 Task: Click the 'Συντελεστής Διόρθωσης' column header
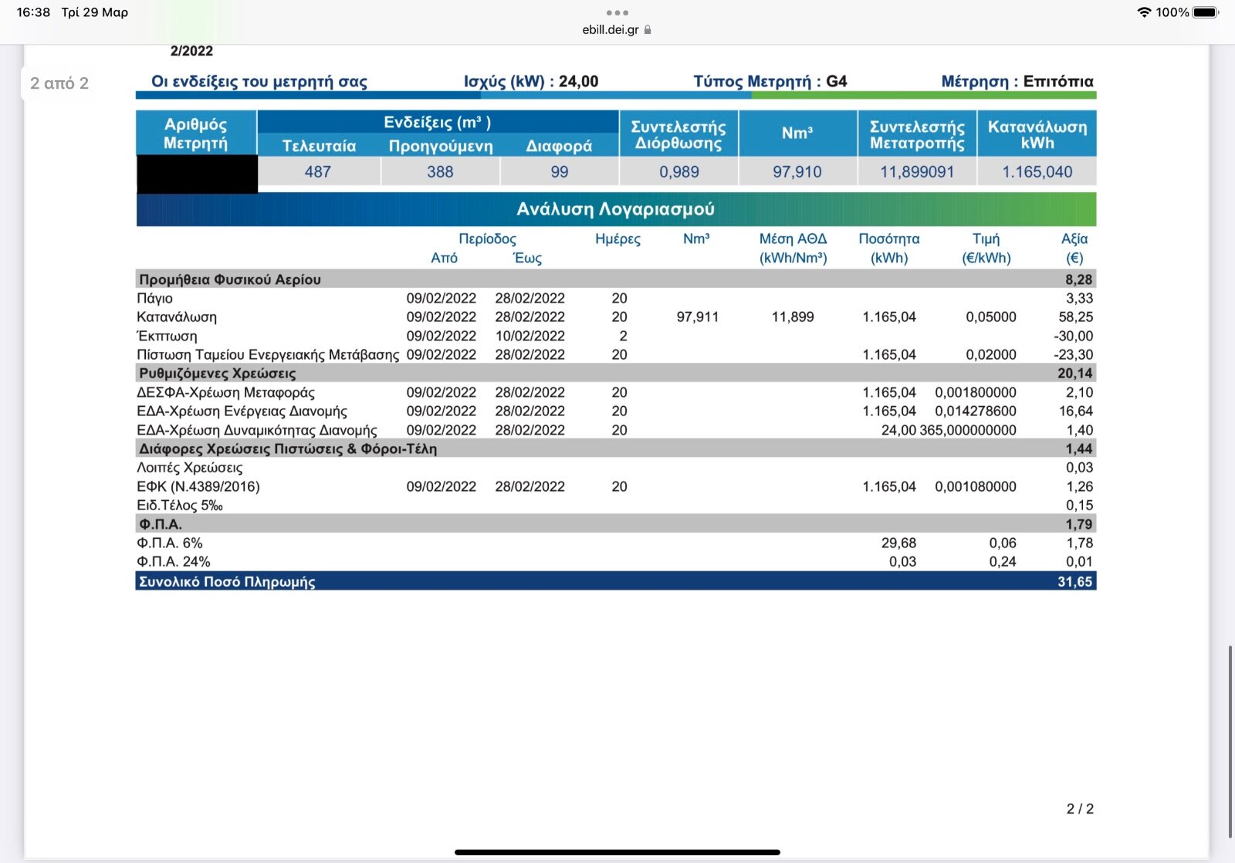[678, 134]
